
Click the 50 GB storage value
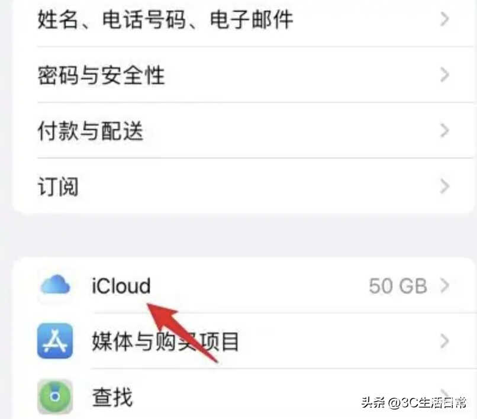tap(398, 286)
